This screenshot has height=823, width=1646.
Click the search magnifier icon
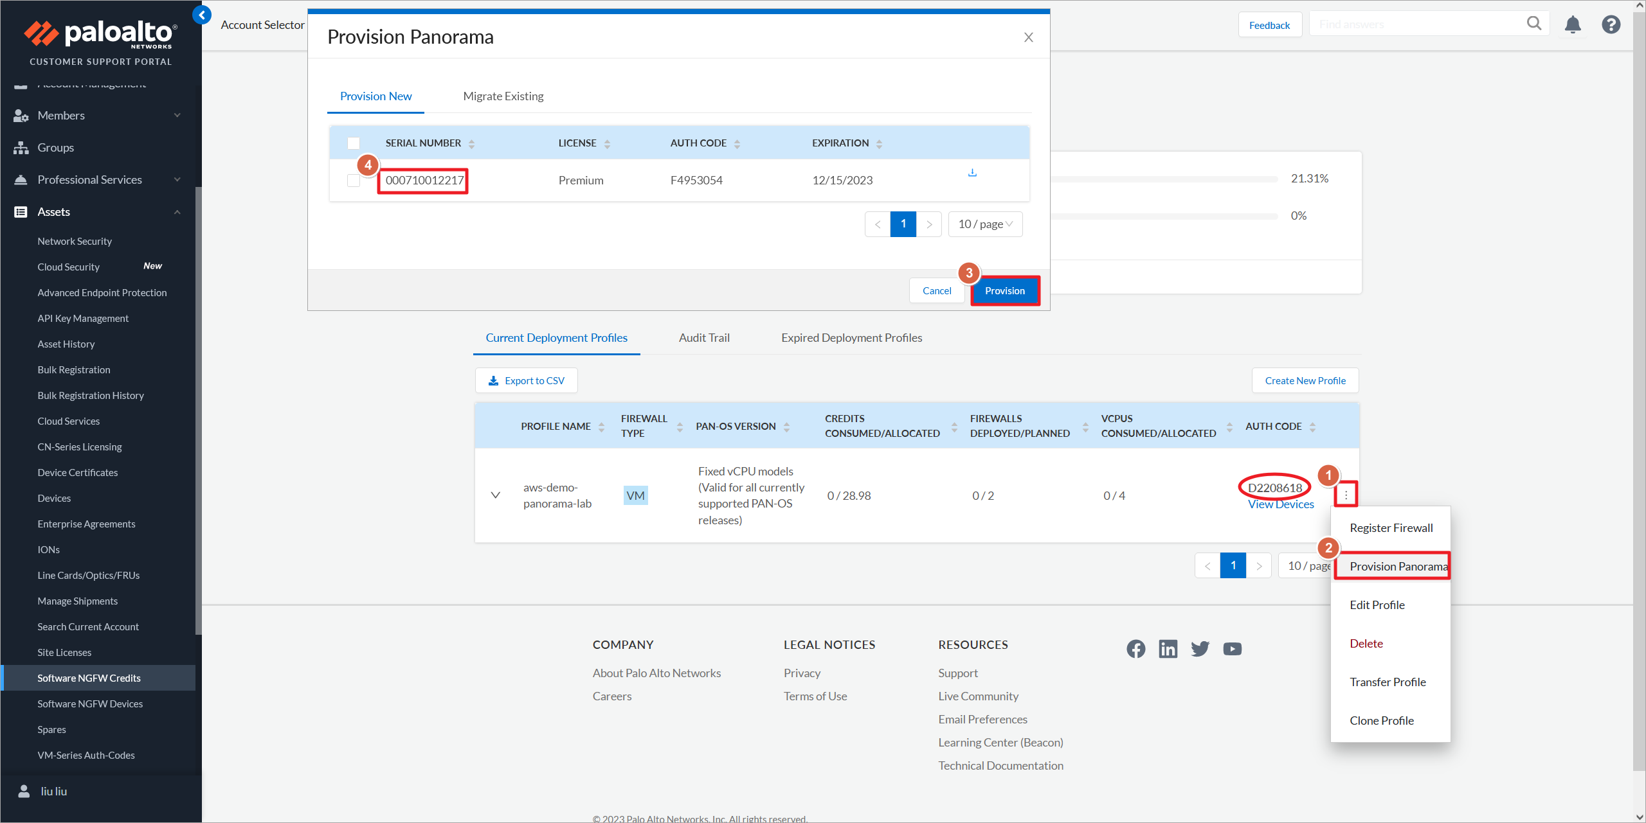coord(1534,24)
